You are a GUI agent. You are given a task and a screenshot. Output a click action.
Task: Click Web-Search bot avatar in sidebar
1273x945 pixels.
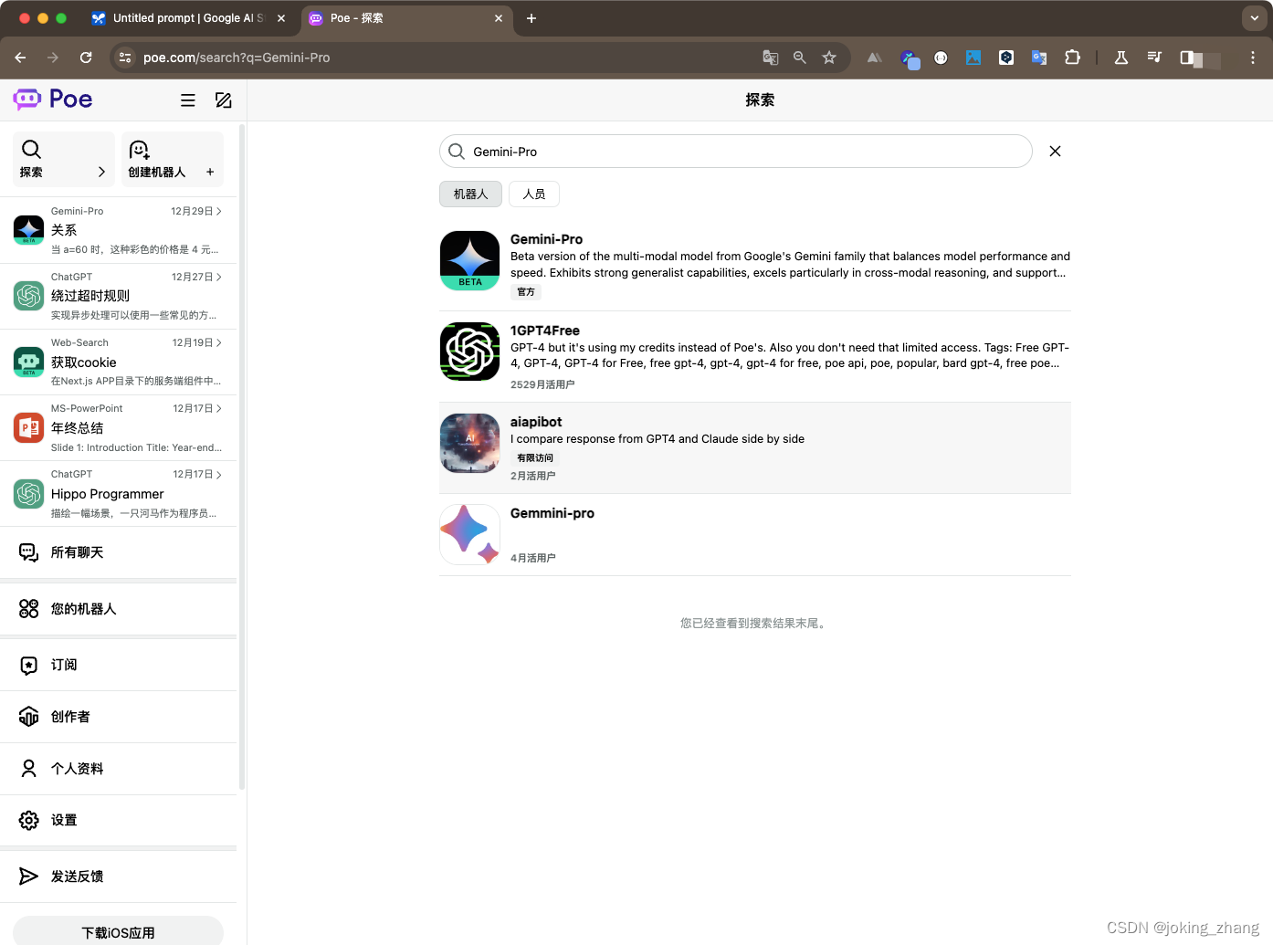29,362
